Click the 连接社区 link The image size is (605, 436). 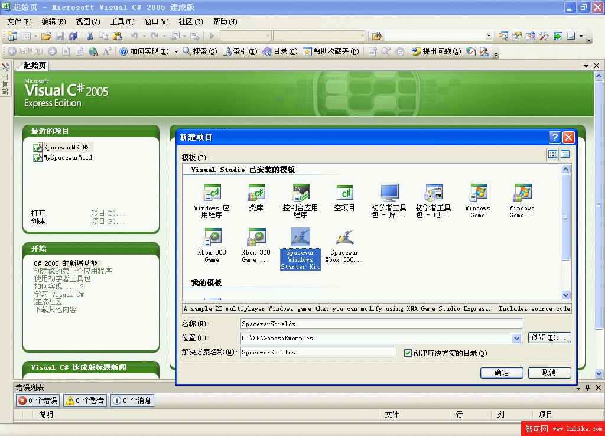48,302
